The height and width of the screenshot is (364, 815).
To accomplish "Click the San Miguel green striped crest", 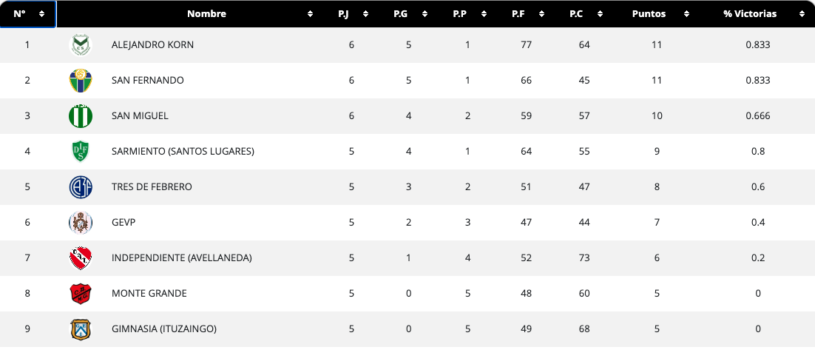I will point(81,116).
